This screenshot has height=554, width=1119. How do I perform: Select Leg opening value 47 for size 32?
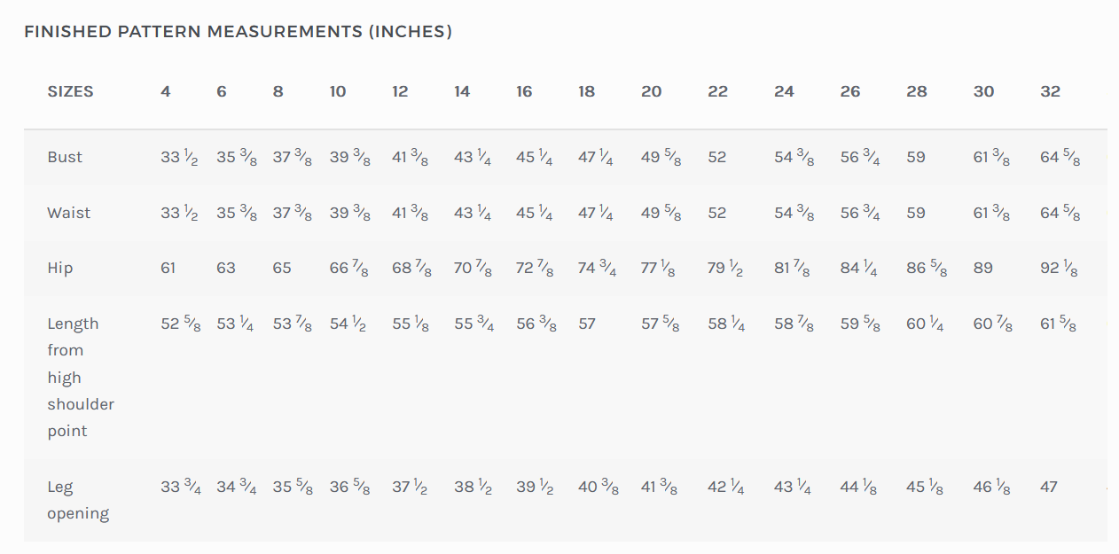(x=1049, y=487)
